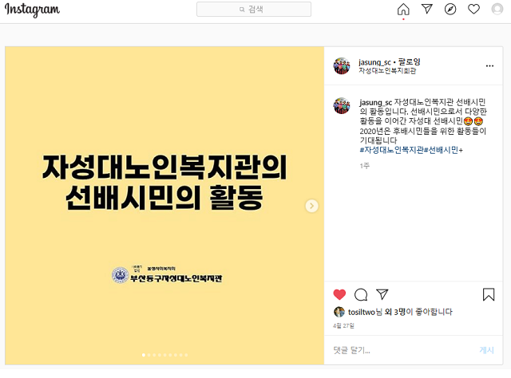Open activity heart icon in header

point(473,9)
